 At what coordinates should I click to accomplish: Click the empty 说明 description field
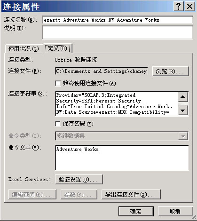(118, 32)
